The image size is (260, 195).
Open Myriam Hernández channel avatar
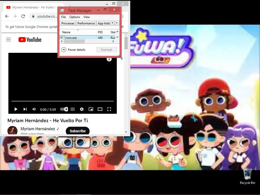pyautogui.click(x=12, y=130)
